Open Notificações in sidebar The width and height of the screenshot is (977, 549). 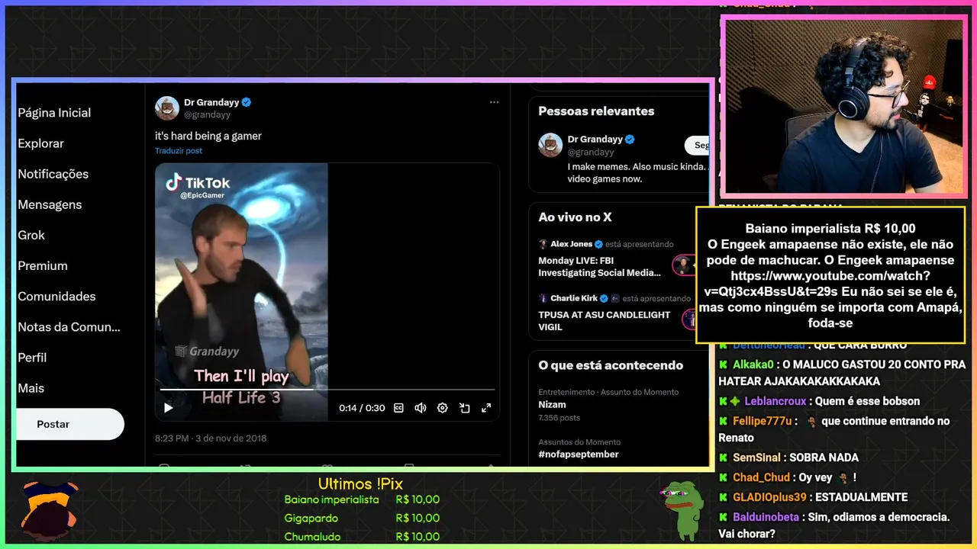tap(53, 174)
